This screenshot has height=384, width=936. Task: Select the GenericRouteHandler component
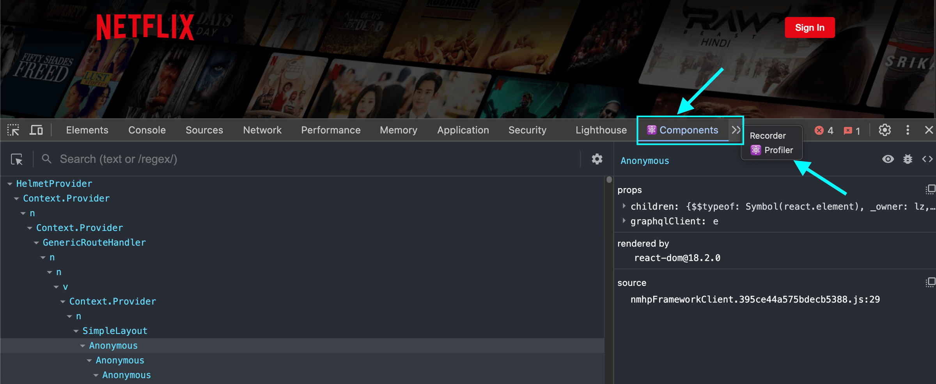(x=94, y=242)
